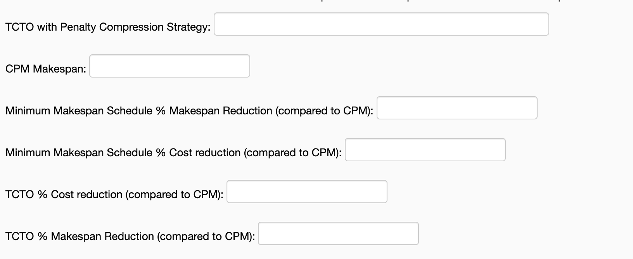633x259 pixels.
Task: Click 'TCTO % Makespan Reduction (compared to CPM)' label
Action: [x=130, y=237]
